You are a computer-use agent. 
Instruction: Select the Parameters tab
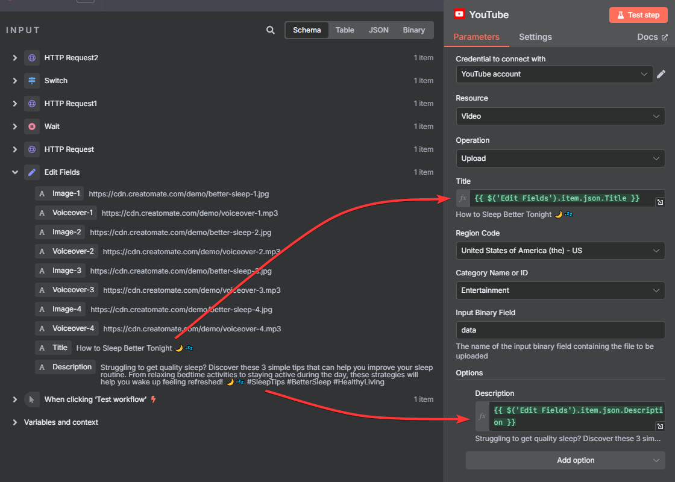[476, 37]
